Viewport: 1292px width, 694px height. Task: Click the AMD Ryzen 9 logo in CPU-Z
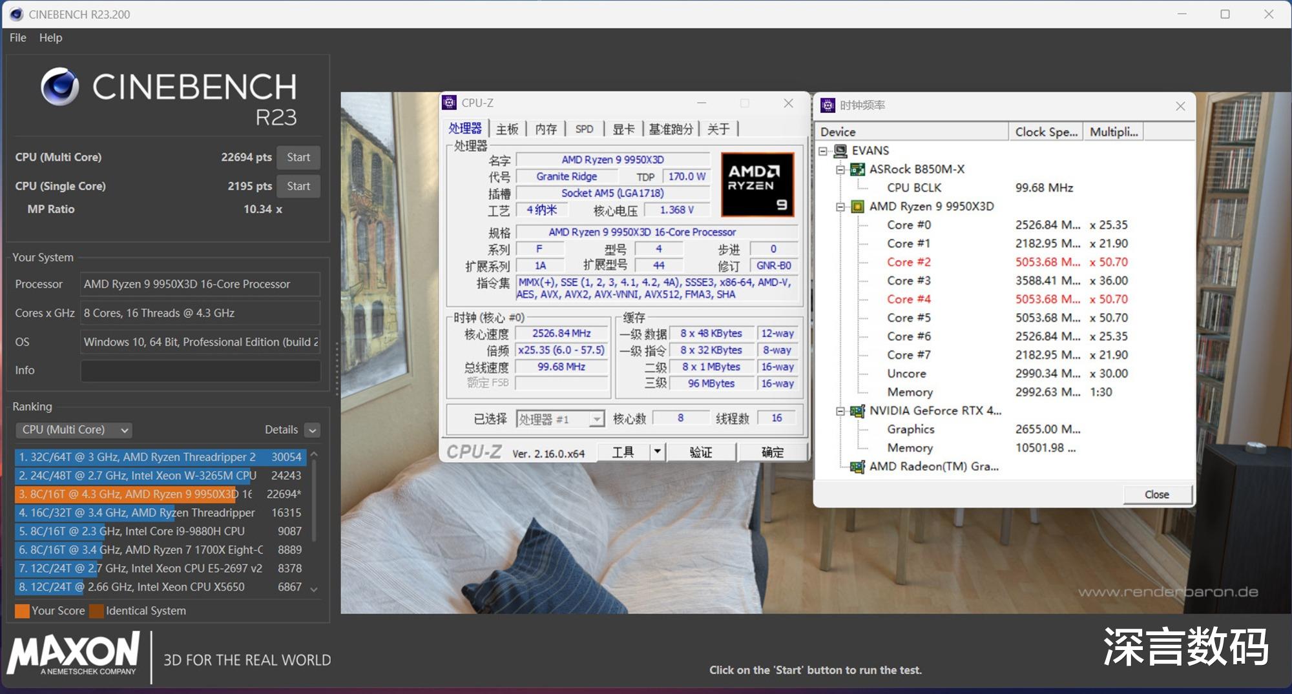[757, 185]
